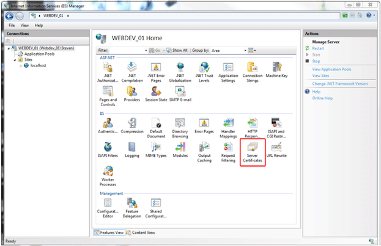Open the Online Help link
The width and height of the screenshot is (381, 246).
(x=322, y=98)
